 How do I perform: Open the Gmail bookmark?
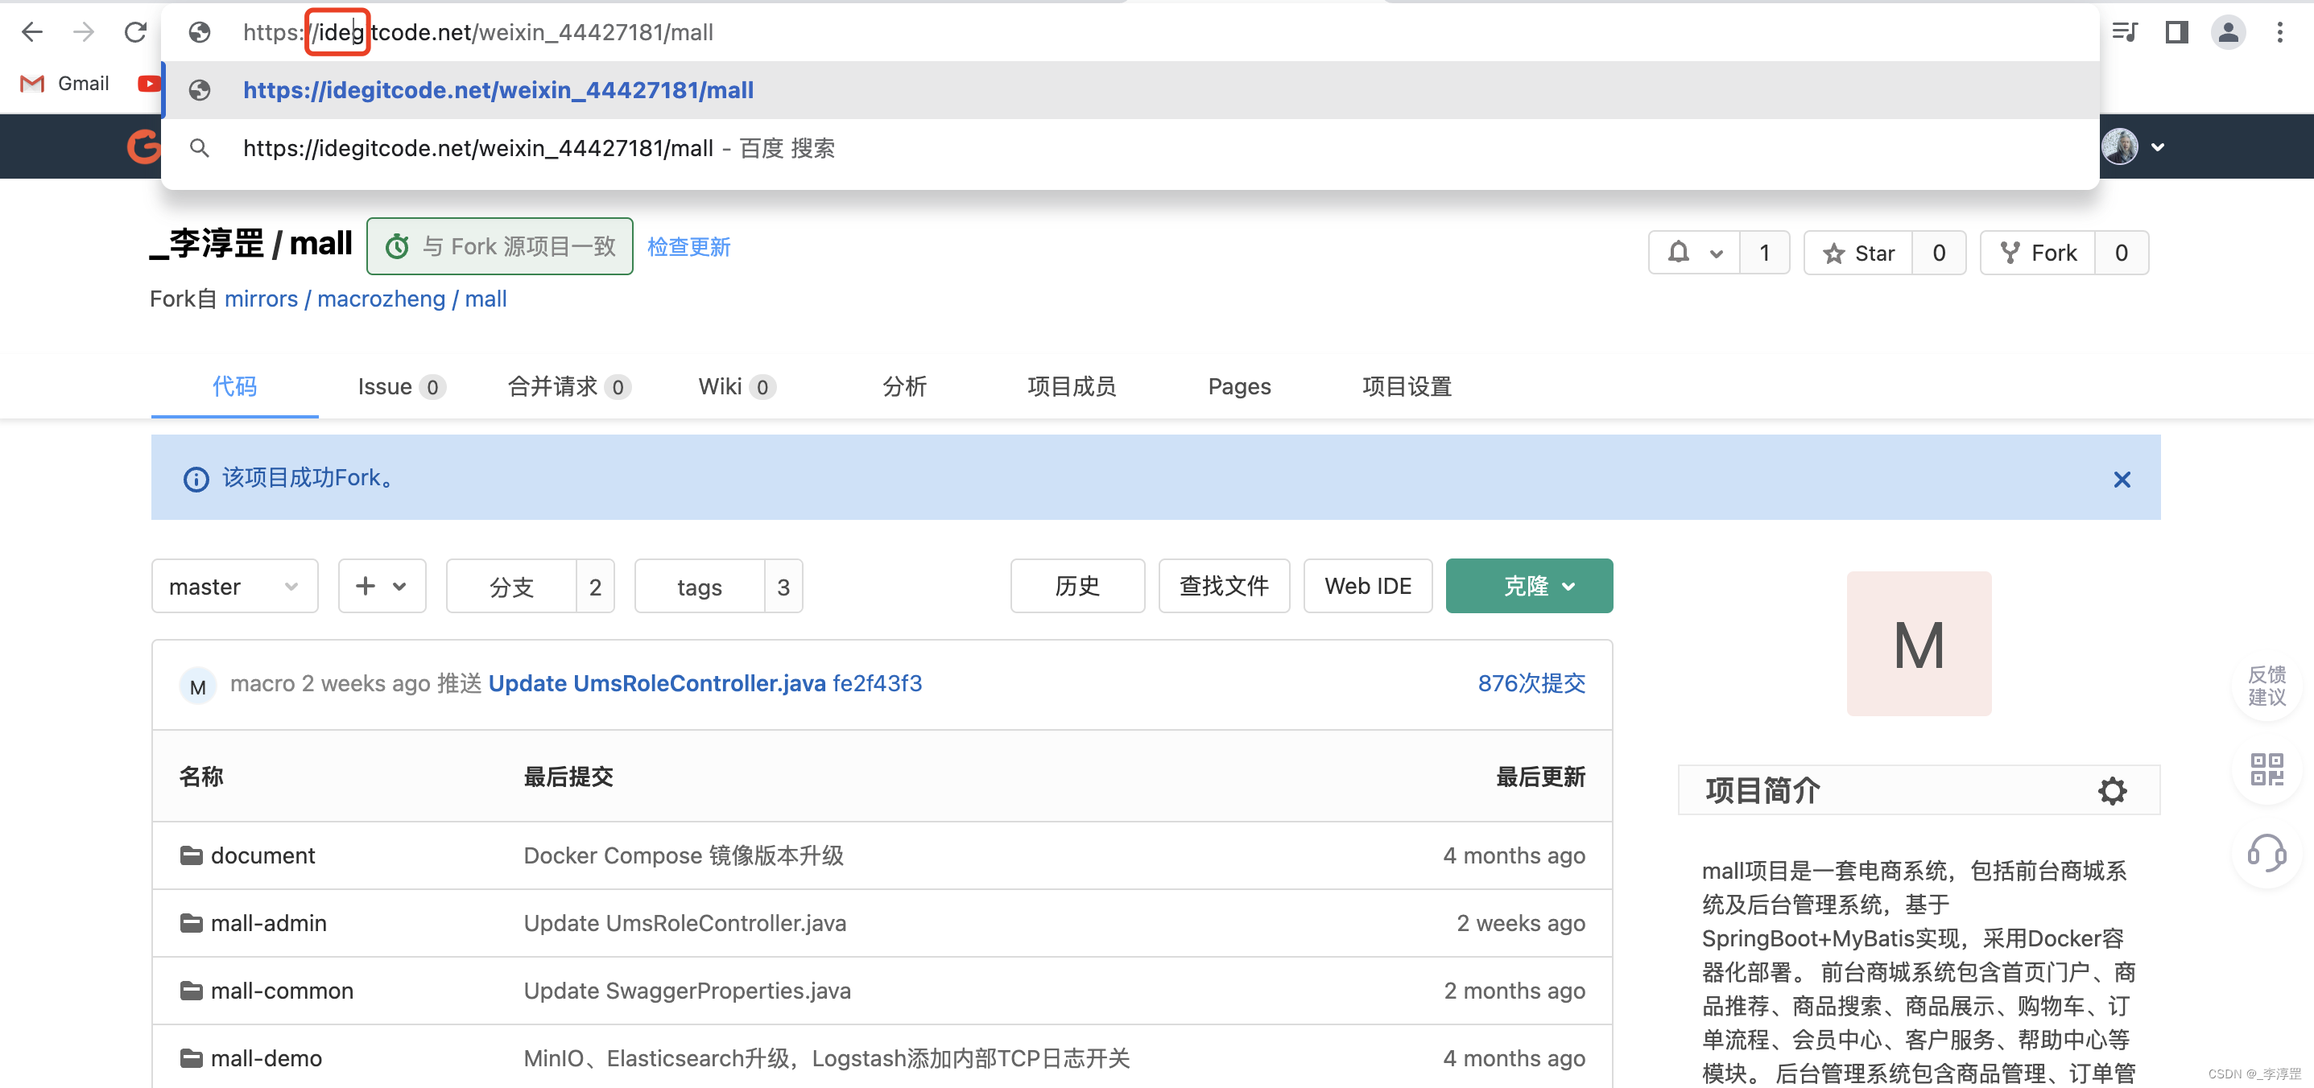click(64, 84)
